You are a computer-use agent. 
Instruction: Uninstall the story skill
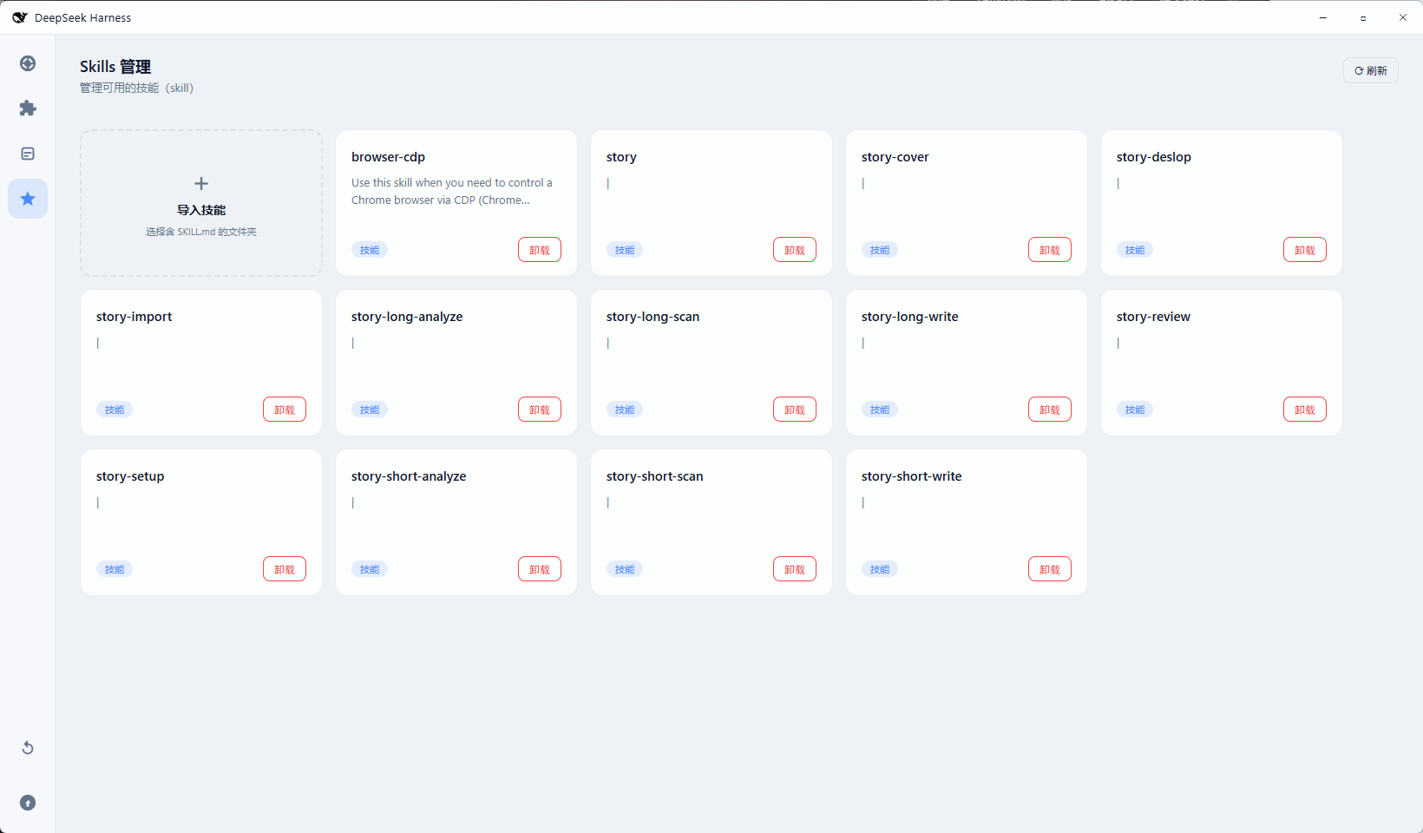[795, 250]
